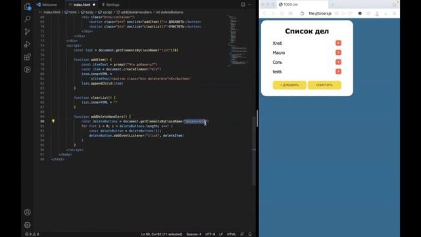Screen dimensions: 421x237
Task: Open the Accounts menu icon
Action: [28, 212]
